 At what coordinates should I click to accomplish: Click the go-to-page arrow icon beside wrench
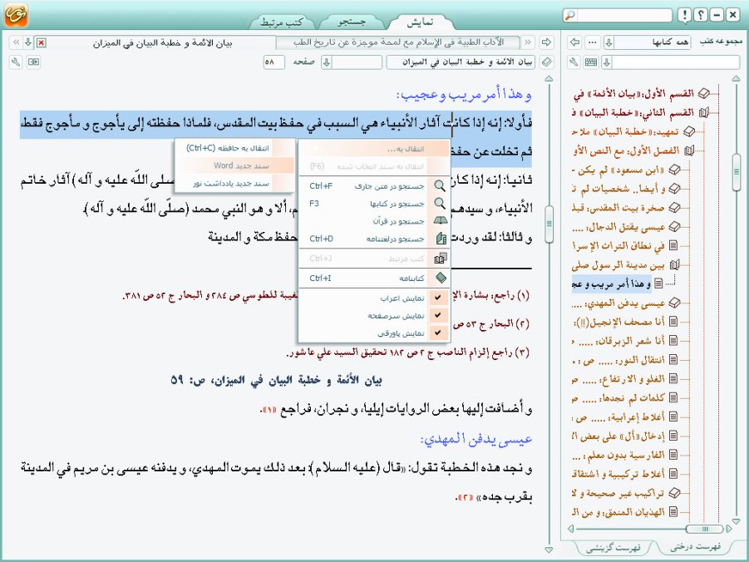(34, 62)
